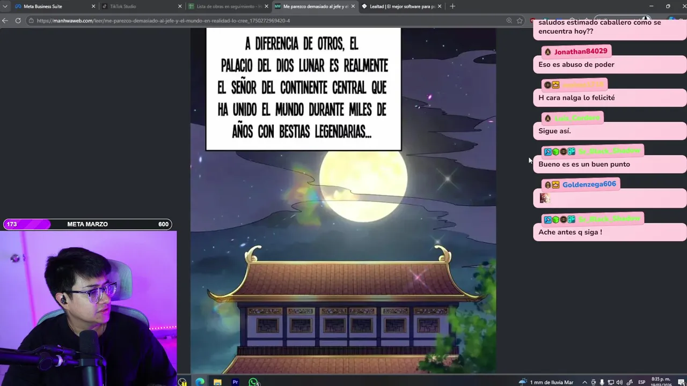Click the emote sent by Goldenzega606

tap(545, 198)
